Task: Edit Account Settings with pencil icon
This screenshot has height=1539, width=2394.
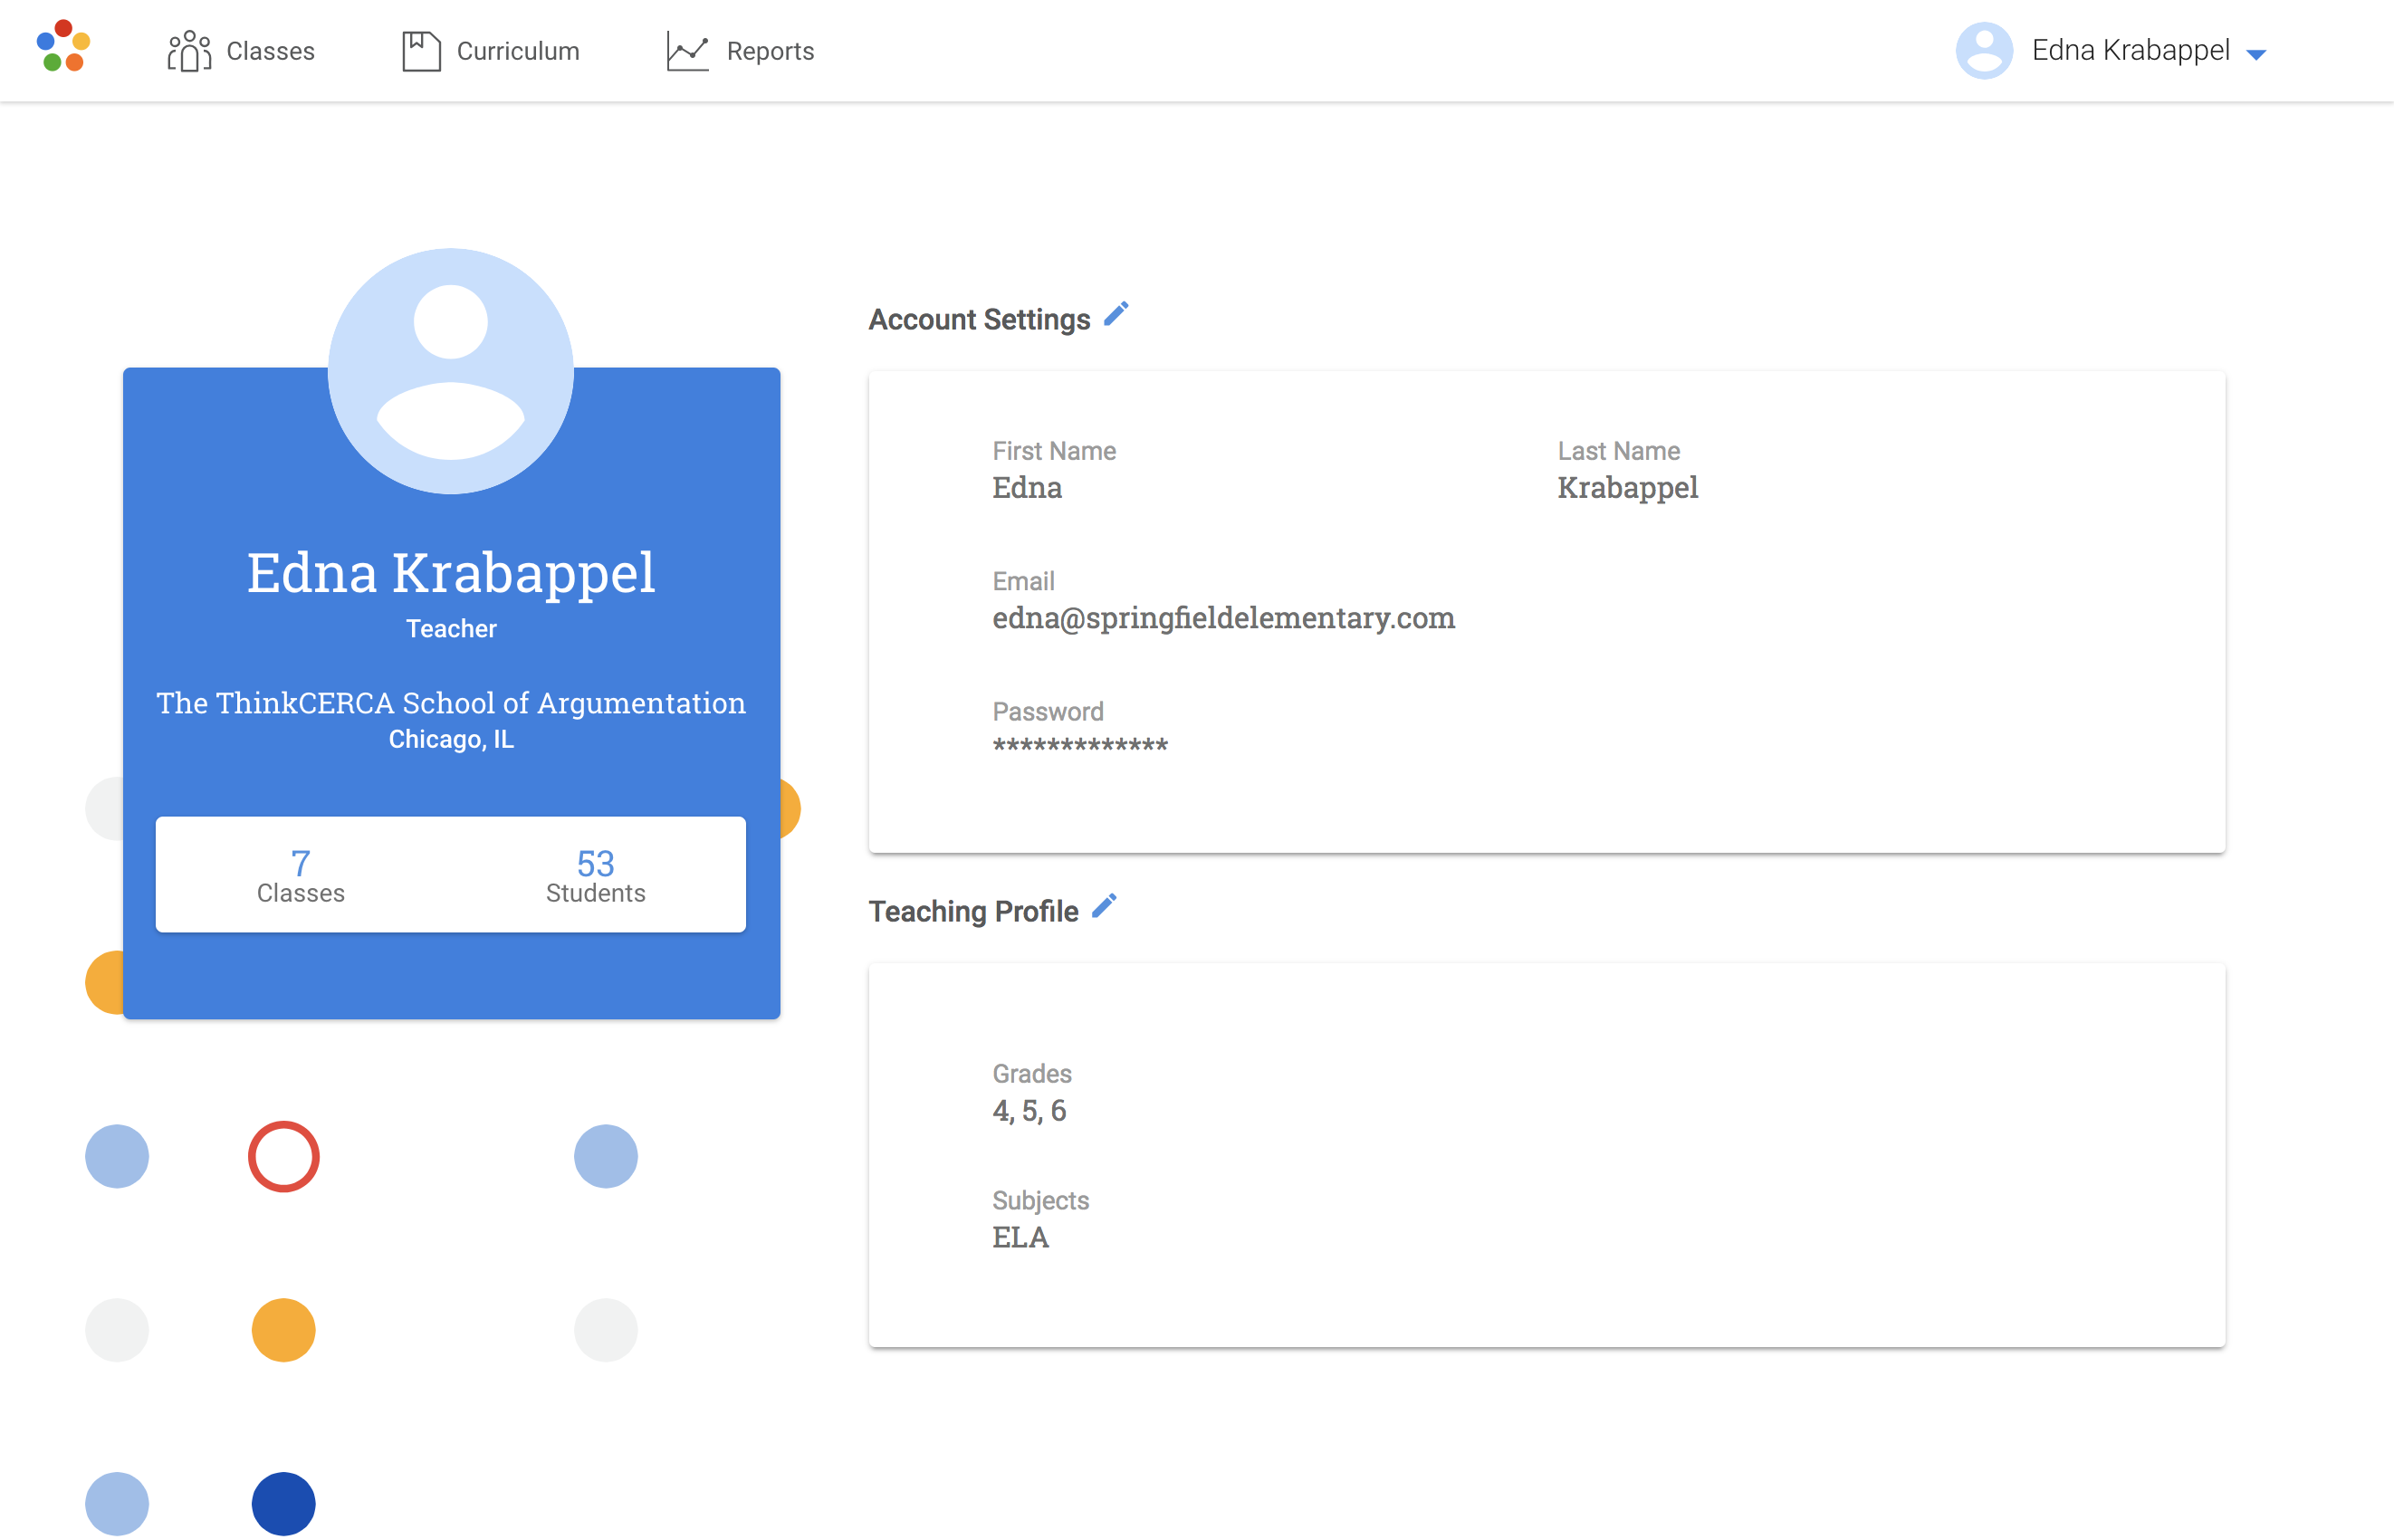Action: (1116, 315)
